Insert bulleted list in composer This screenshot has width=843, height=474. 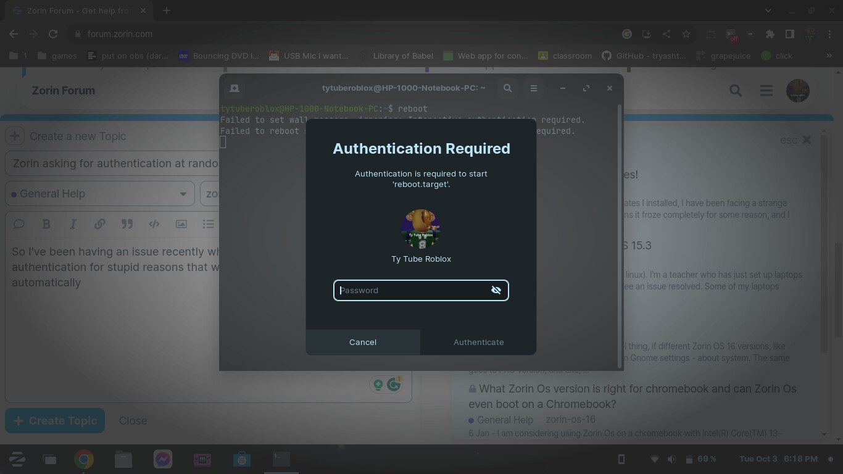pos(209,224)
